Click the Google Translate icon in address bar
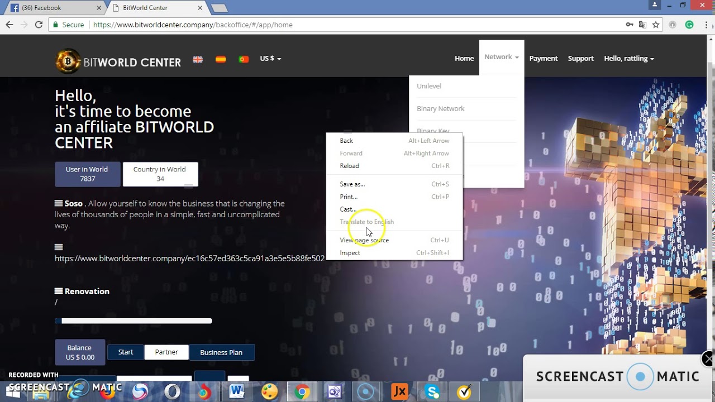The image size is (715, 402). (642, 25)
